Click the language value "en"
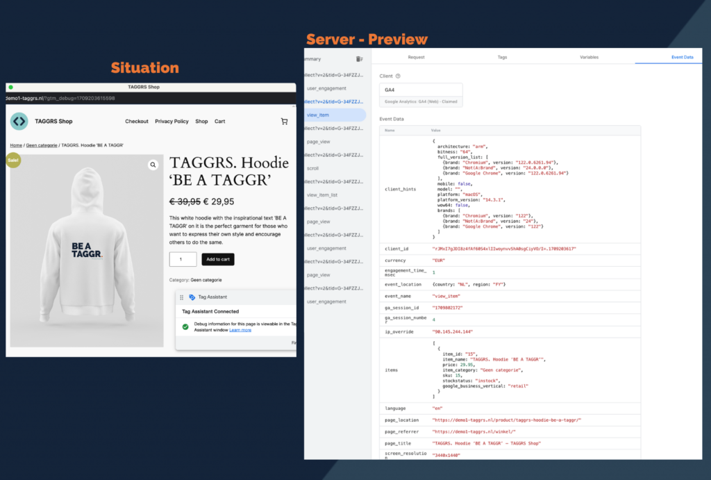 437,408
